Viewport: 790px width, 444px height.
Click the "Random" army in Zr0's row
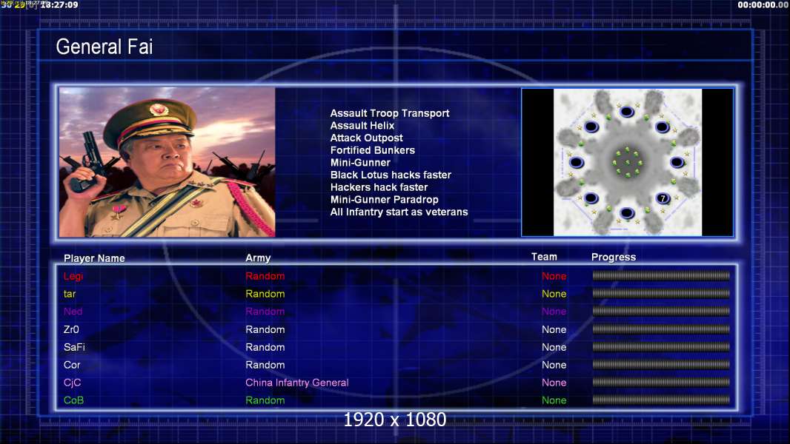point(265,329)
